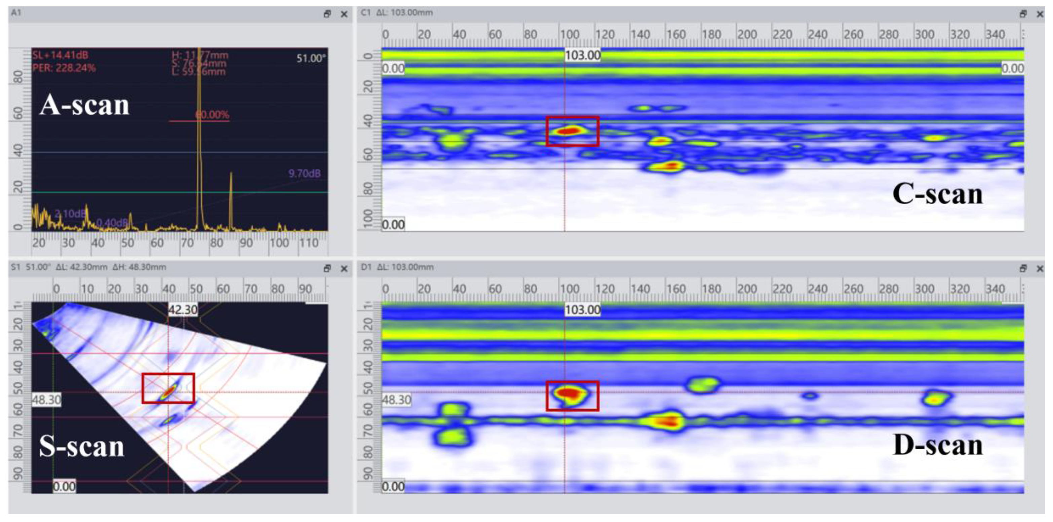Click the A1 panel restore/float icon
Screen dimensions: 1053x522
click(x=327, y=14)
